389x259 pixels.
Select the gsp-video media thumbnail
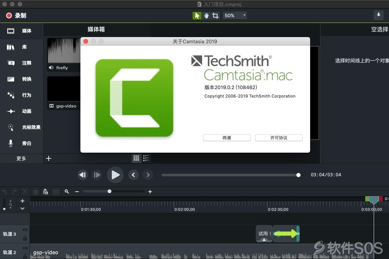point(64,89)
